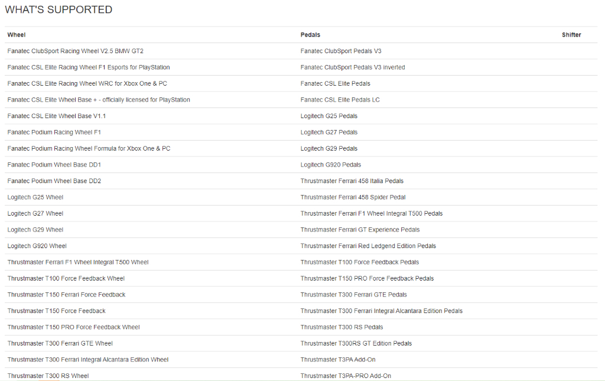Select Fanatec ClubSport Racing Wheel V2.5 BMW GT2
This screenshot has height=381, width=605.
(75, 51)
